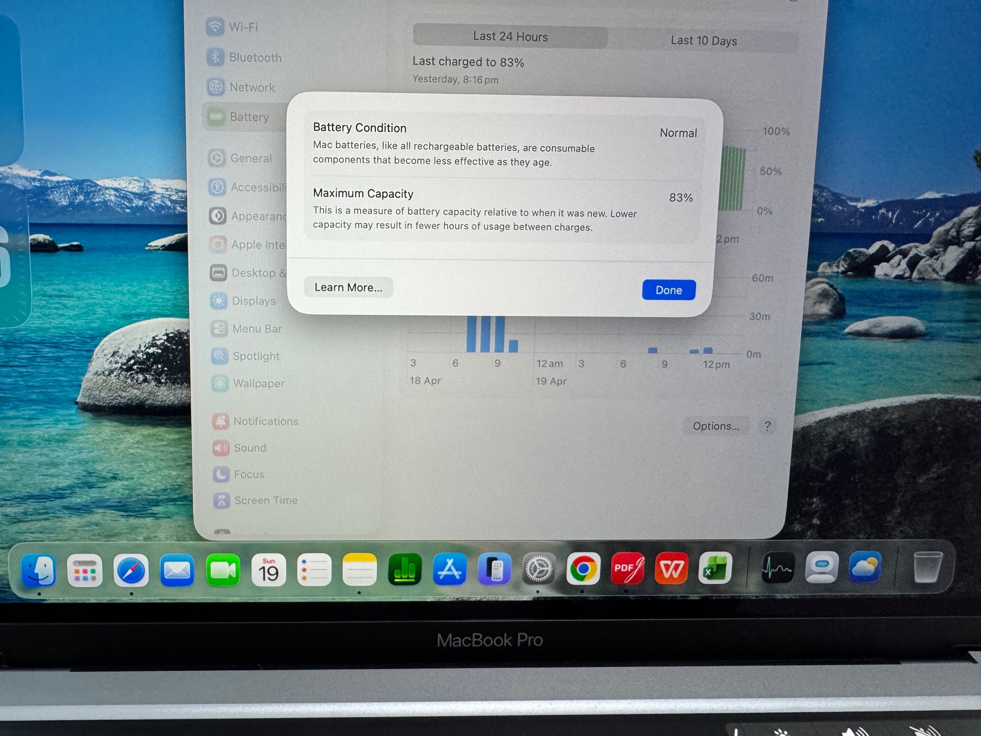The image size is (981, 736).
Task: Open the red PDF editor app
Action: click(x=627, y=568)
